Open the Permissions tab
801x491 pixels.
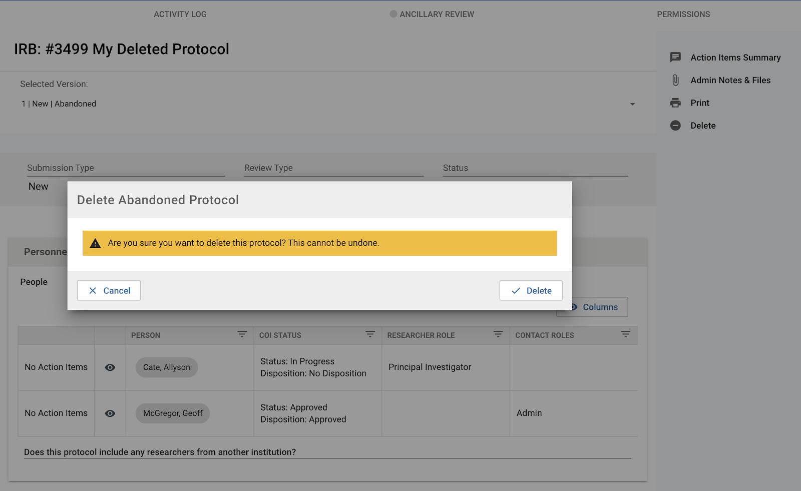pos(683,14)
